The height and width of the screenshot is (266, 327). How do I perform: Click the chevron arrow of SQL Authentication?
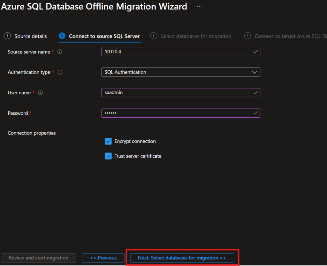[255, 72]
